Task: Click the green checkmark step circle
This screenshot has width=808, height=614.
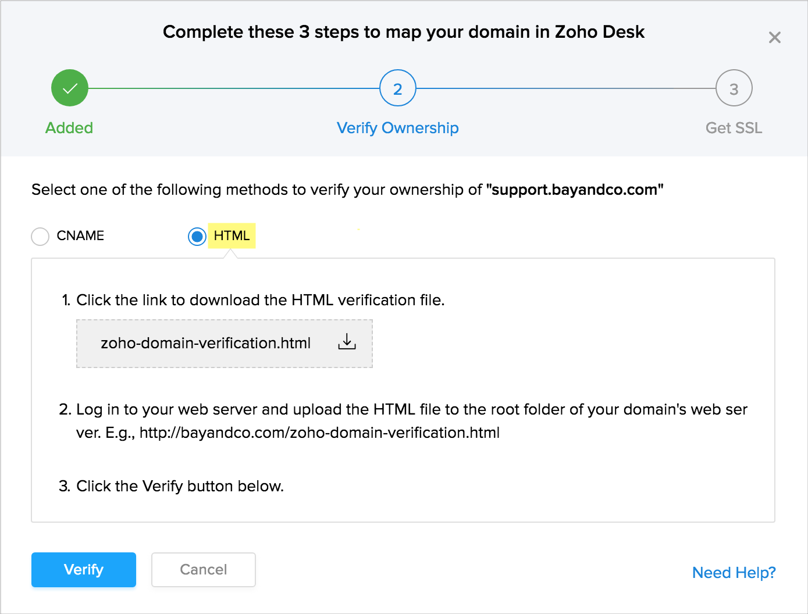Action: tap(70, 88)
